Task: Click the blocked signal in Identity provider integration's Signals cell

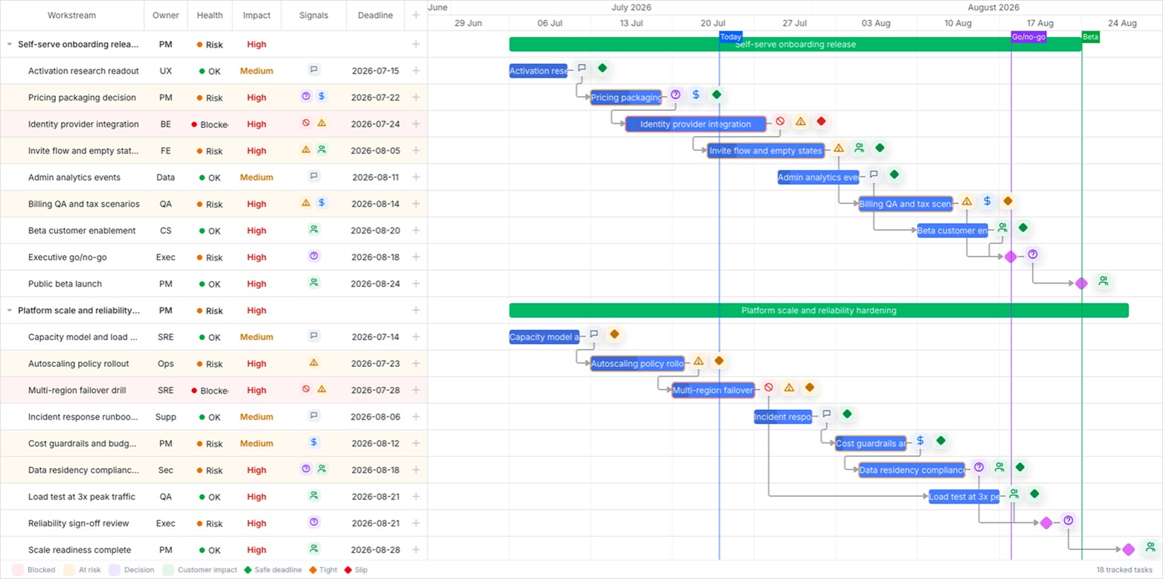Action: [306, 123]
